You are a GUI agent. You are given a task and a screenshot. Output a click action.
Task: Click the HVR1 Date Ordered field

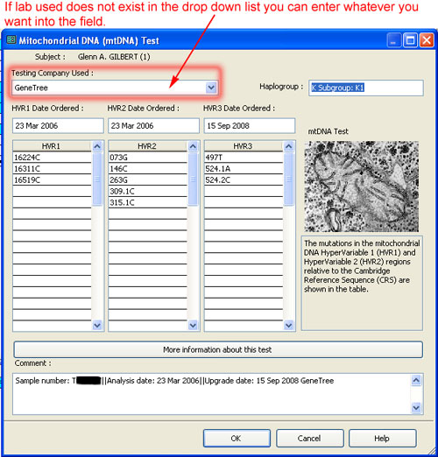click(58, 126)
